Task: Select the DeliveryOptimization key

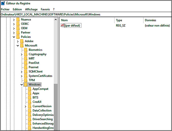Action: [x=43, y=115]
